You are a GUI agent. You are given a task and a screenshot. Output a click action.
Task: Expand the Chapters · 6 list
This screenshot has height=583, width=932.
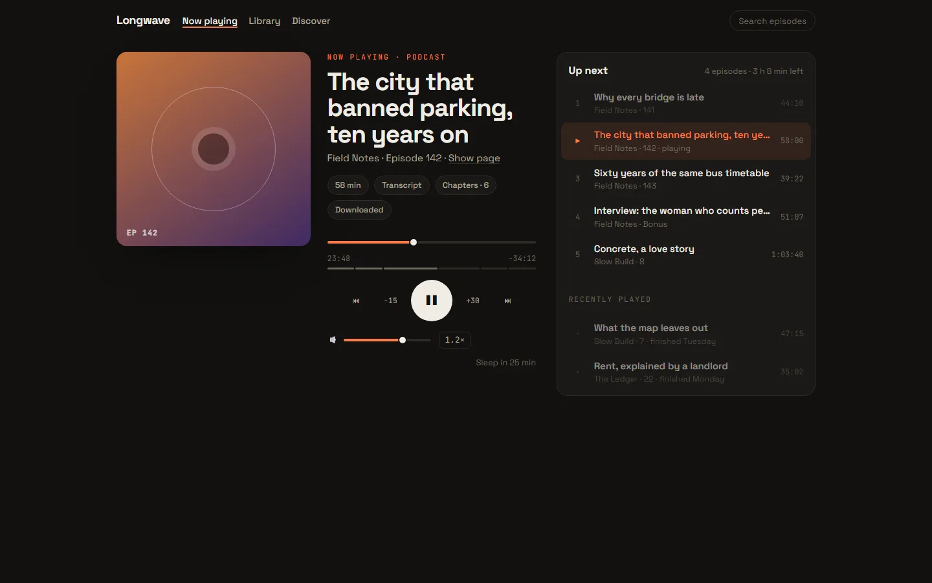click(465, 185)
